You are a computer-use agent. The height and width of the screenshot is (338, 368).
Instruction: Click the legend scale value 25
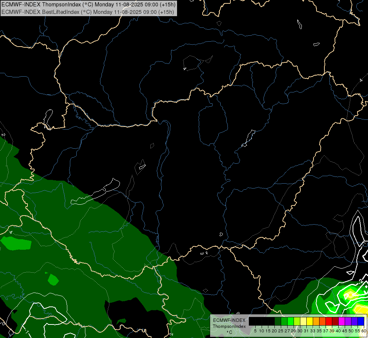point(281,331)
